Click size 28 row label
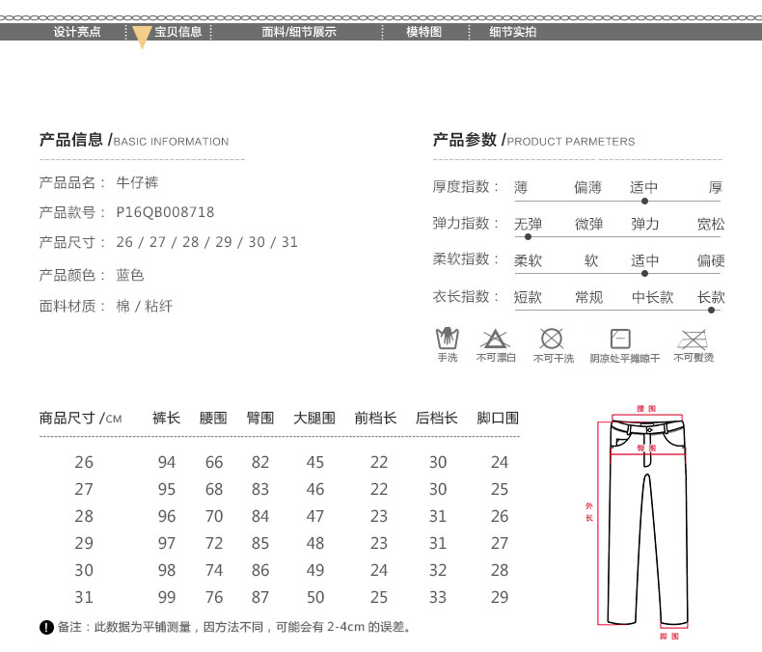 click(x=84, y=516)
